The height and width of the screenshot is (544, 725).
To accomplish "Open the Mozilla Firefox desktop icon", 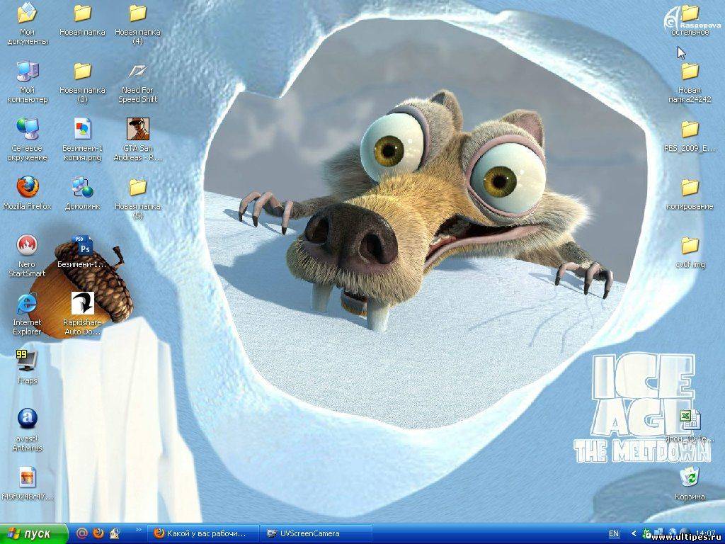I will pos(28,188).
